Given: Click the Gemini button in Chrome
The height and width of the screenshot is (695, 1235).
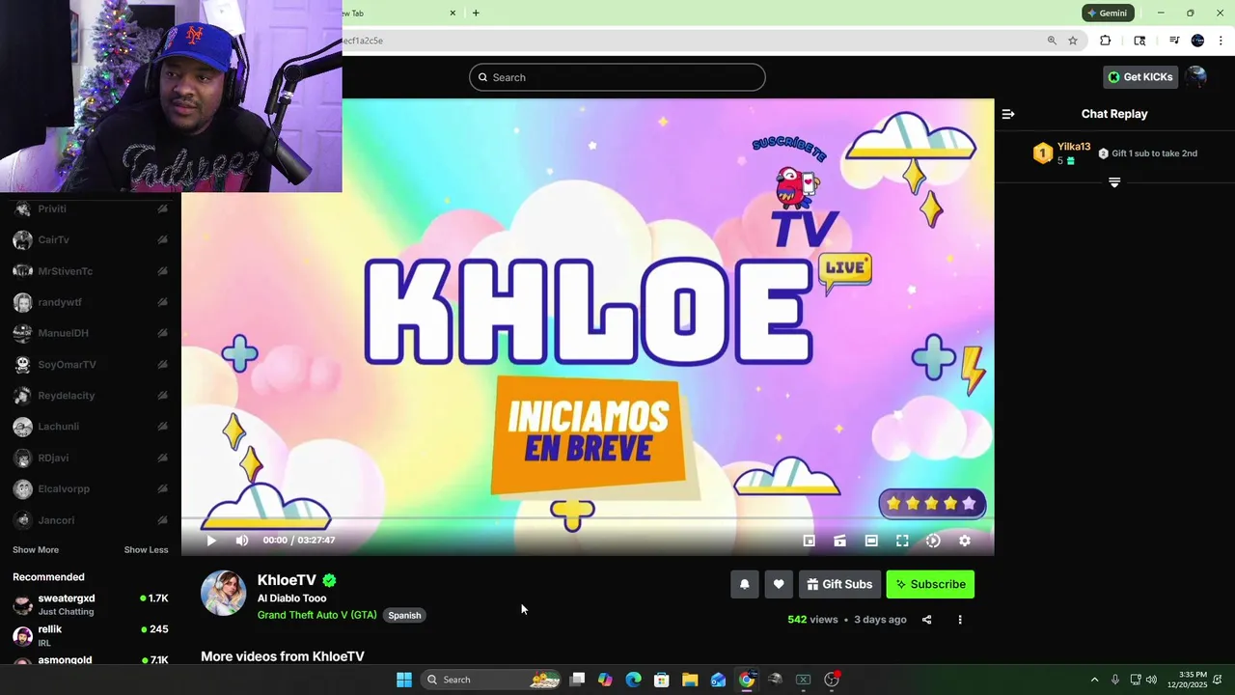Looking at the screenshot, I should pyautogui.click(x=1107, y=13).
